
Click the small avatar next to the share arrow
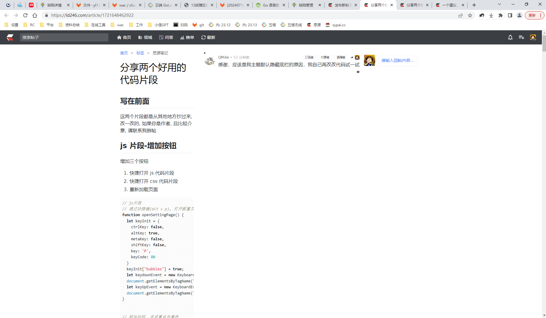357,57
